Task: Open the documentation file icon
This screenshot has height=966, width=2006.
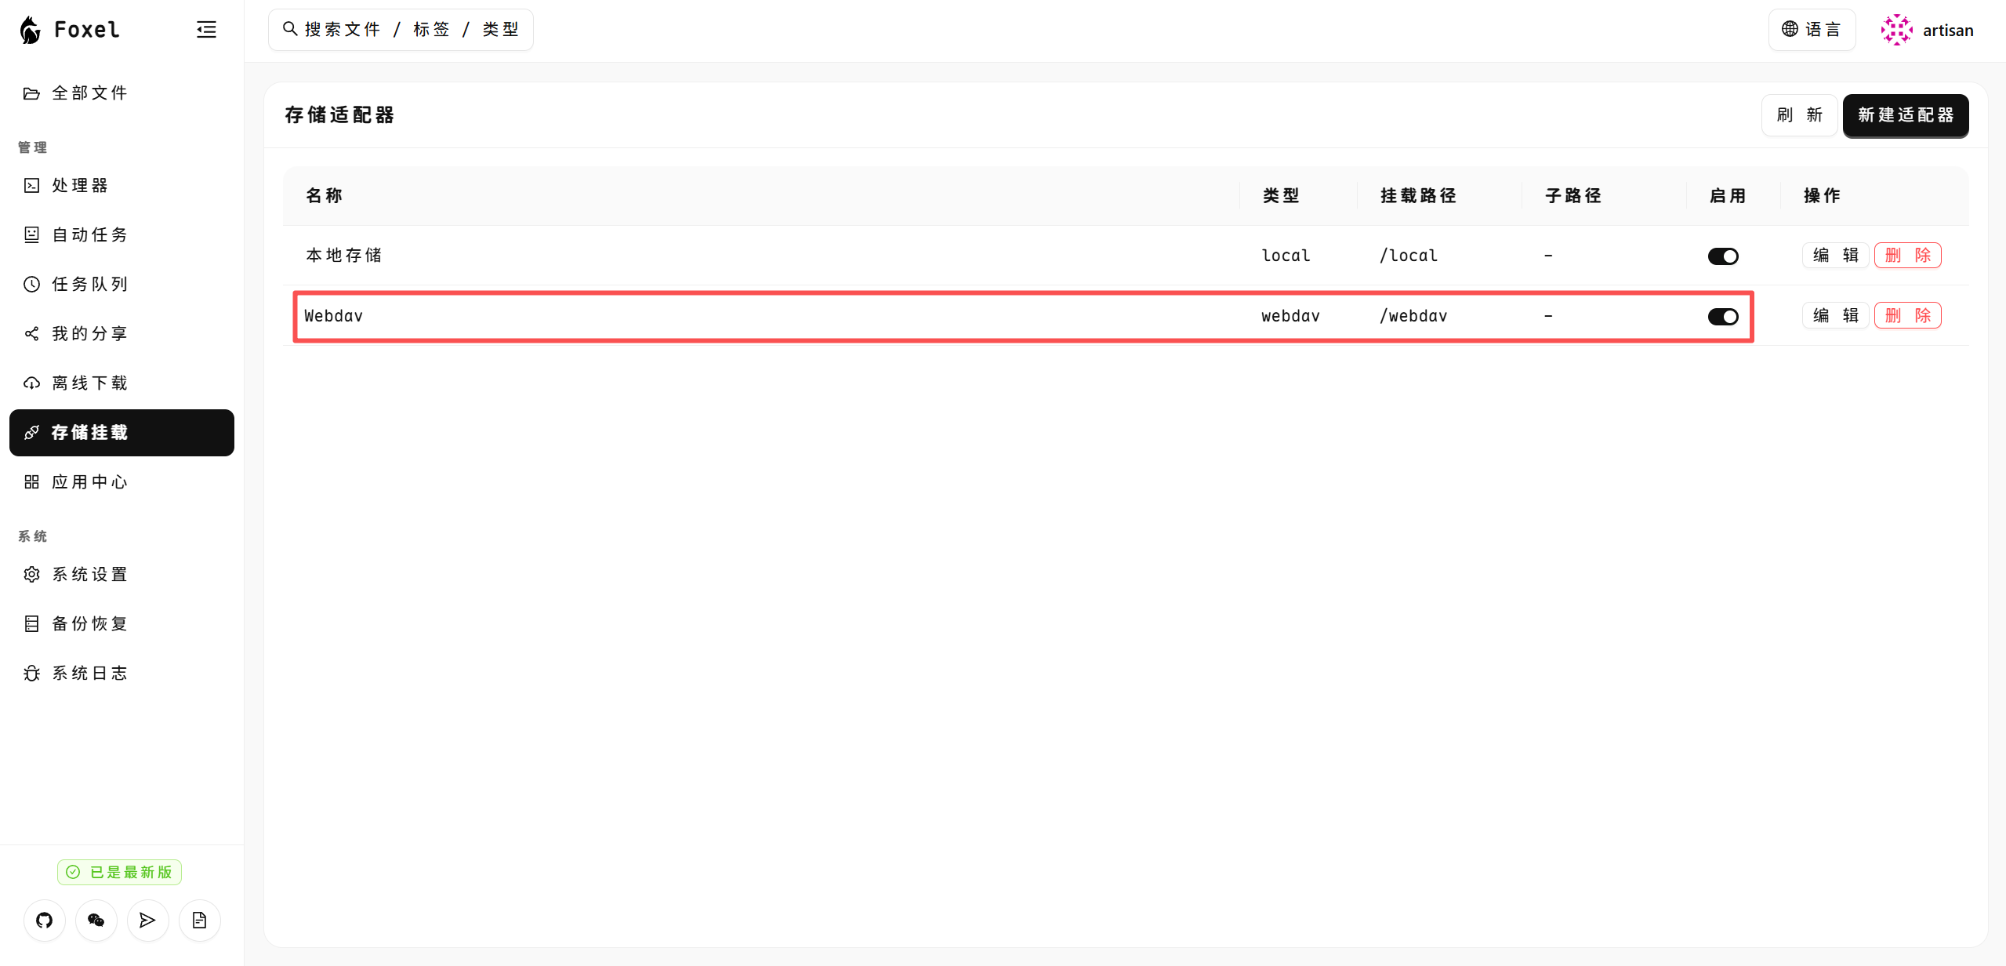Action: 199,920
